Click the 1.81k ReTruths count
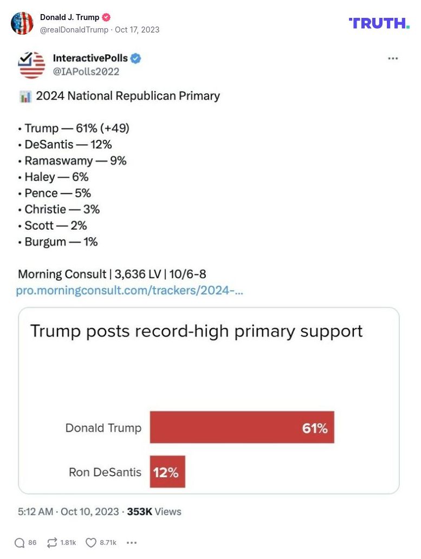 click(69, 542)
